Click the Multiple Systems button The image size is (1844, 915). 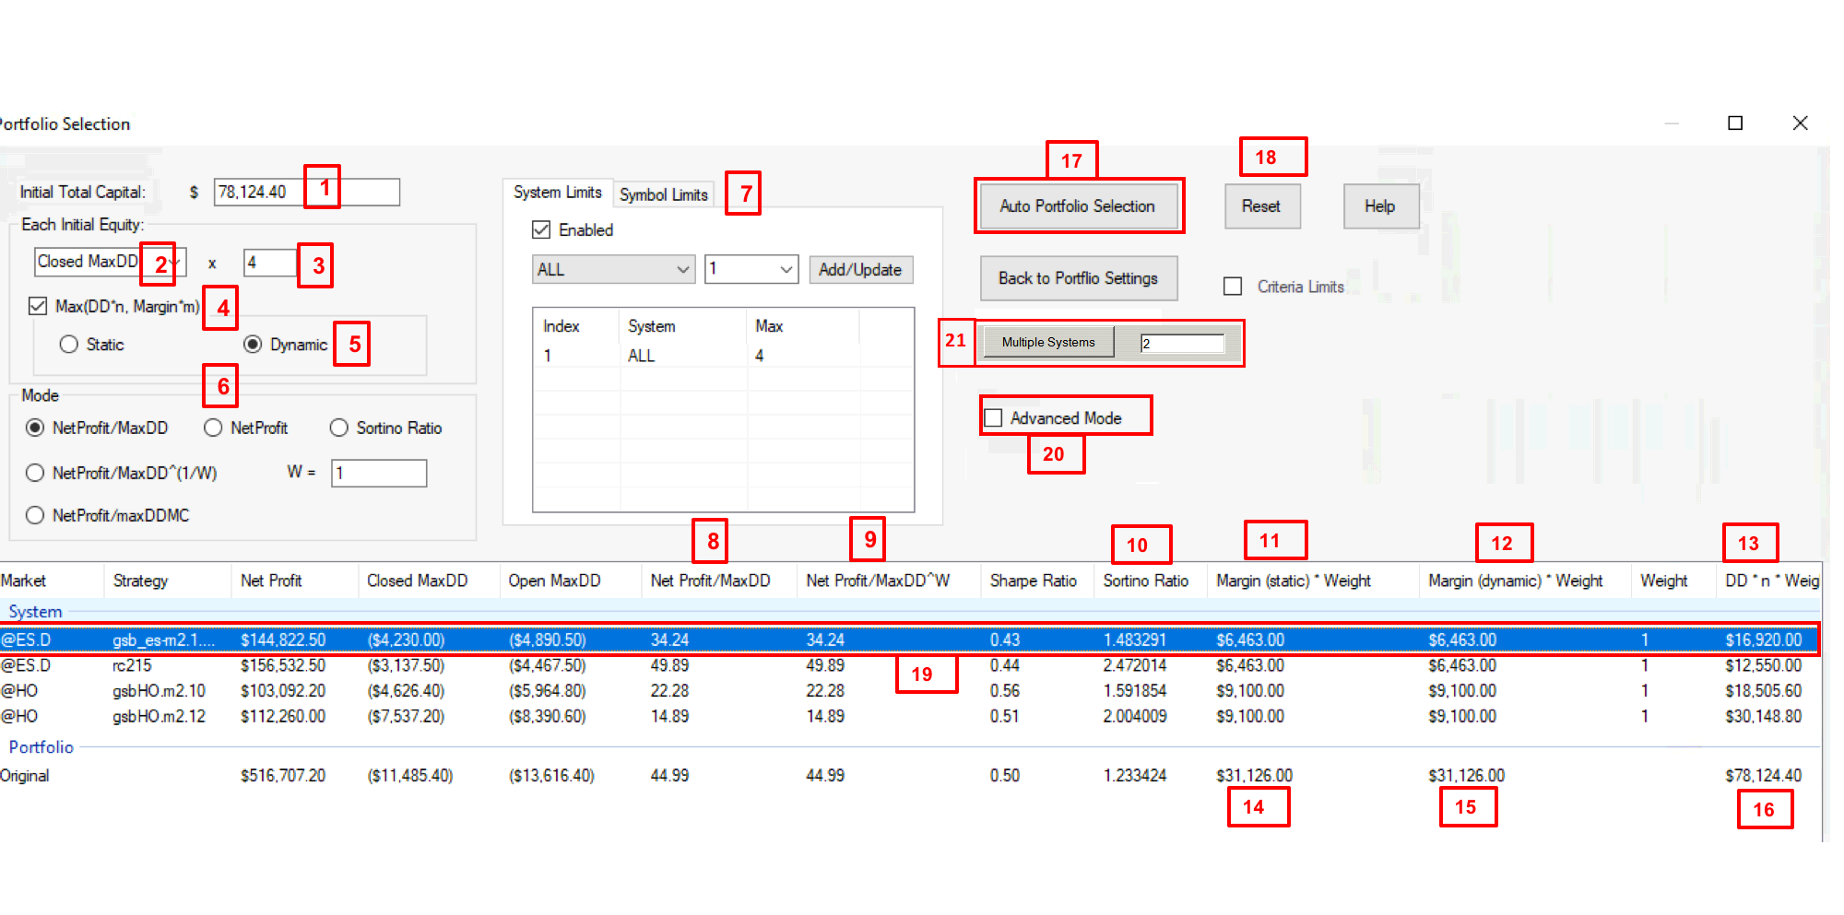click(x=1048, y=343)
